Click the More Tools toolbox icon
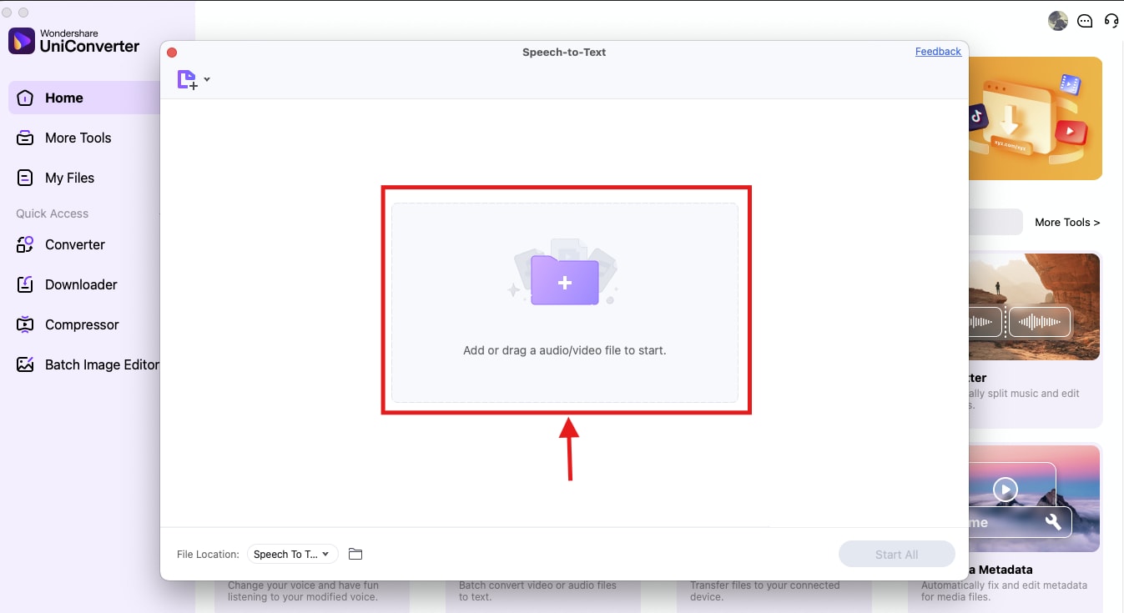The width and height of the screenshot is (1124, 613). pos(25,138)
